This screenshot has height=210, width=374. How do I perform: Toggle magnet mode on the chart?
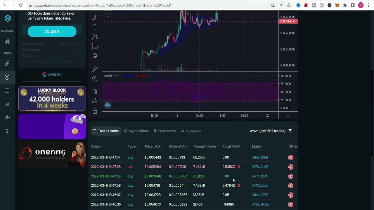(95, 92)
